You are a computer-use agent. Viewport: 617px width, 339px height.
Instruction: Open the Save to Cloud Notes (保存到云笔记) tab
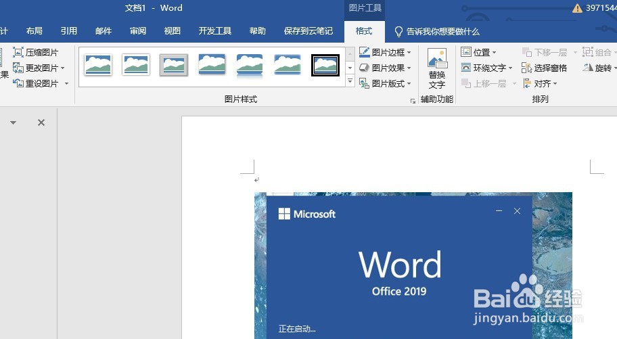click(x=308, y=31)
